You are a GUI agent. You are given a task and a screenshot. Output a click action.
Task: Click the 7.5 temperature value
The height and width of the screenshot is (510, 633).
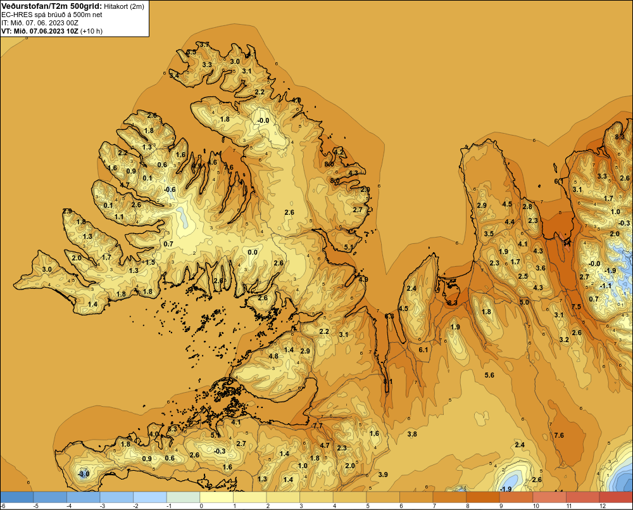tap(577, 307)
